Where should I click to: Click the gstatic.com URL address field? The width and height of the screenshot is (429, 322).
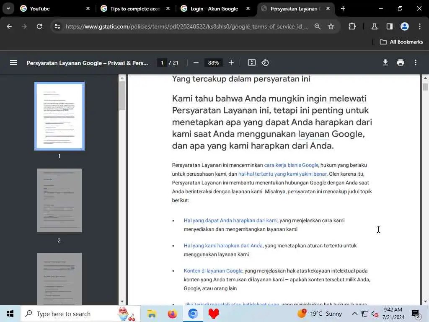187,26
